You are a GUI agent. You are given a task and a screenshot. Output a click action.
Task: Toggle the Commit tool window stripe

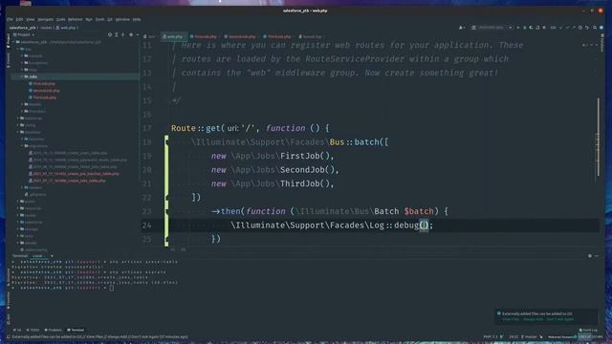tap(9, 59)
